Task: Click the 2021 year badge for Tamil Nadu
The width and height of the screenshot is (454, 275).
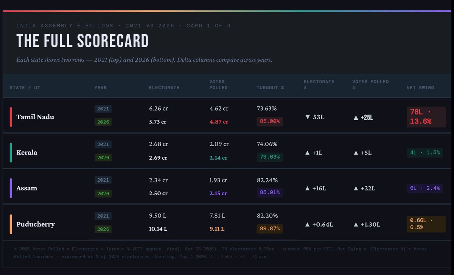Action: pyautogui.click(x=103, y=109)
